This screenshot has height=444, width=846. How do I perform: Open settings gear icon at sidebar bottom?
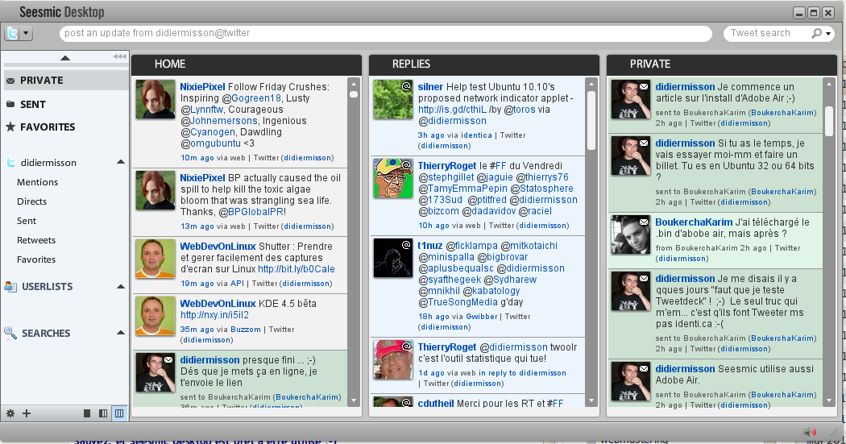(10, 414)
